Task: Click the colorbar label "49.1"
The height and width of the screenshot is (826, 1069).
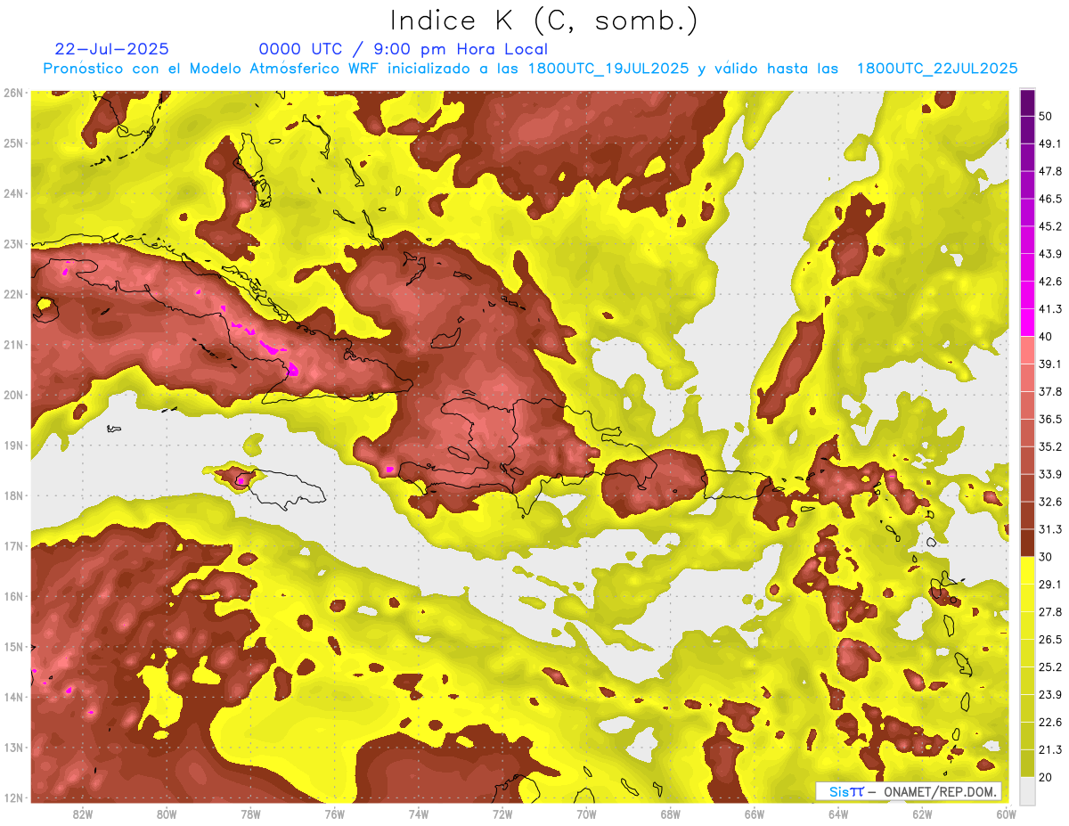Action: pyautogui.click(x=1049, y=143)
